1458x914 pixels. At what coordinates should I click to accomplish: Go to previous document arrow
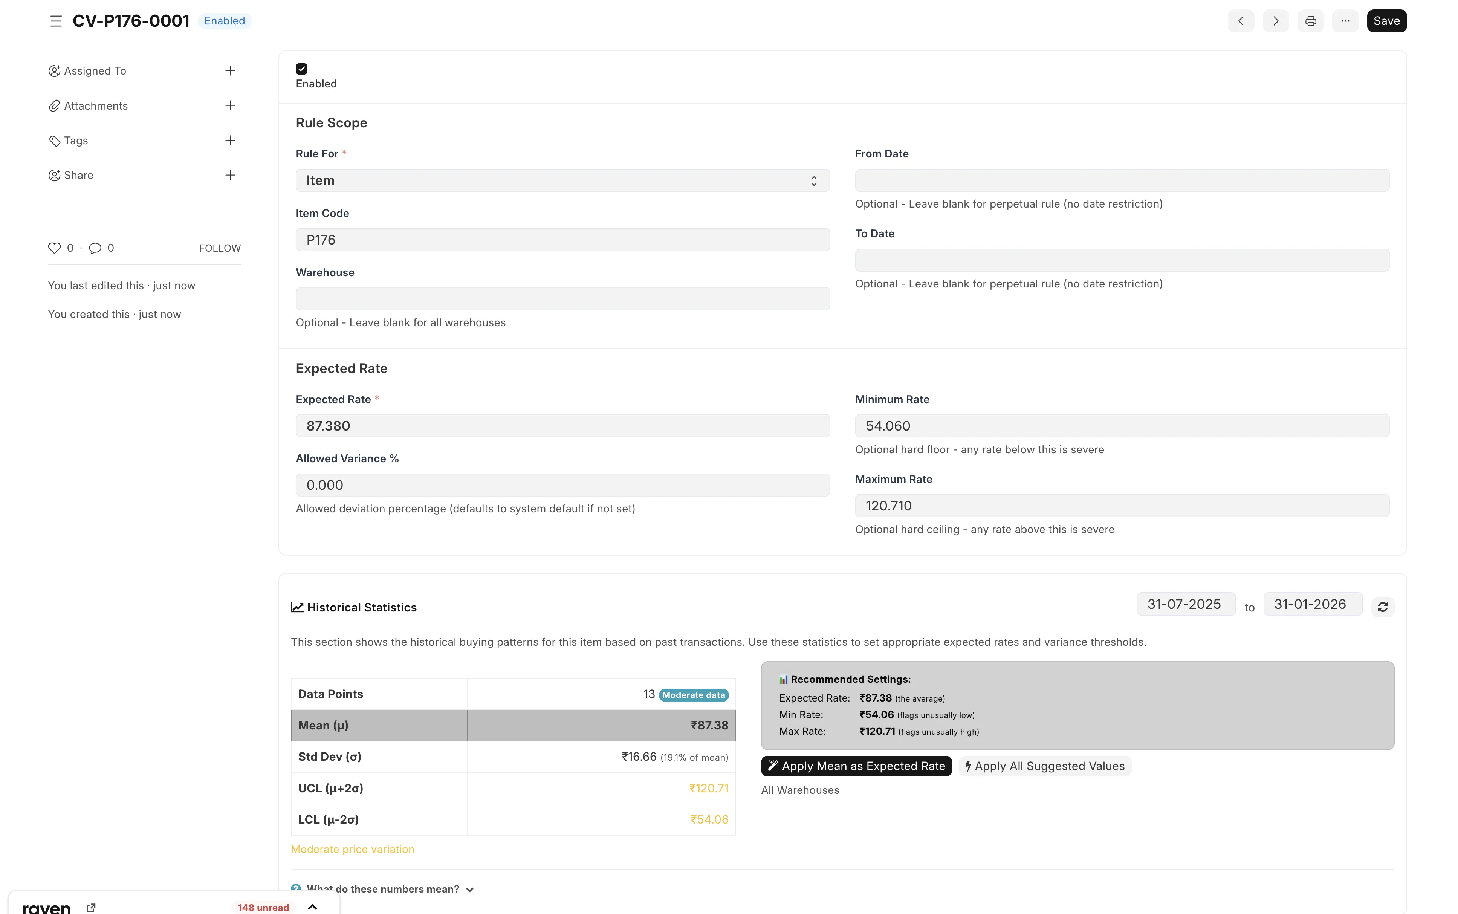coord(1240,21)
